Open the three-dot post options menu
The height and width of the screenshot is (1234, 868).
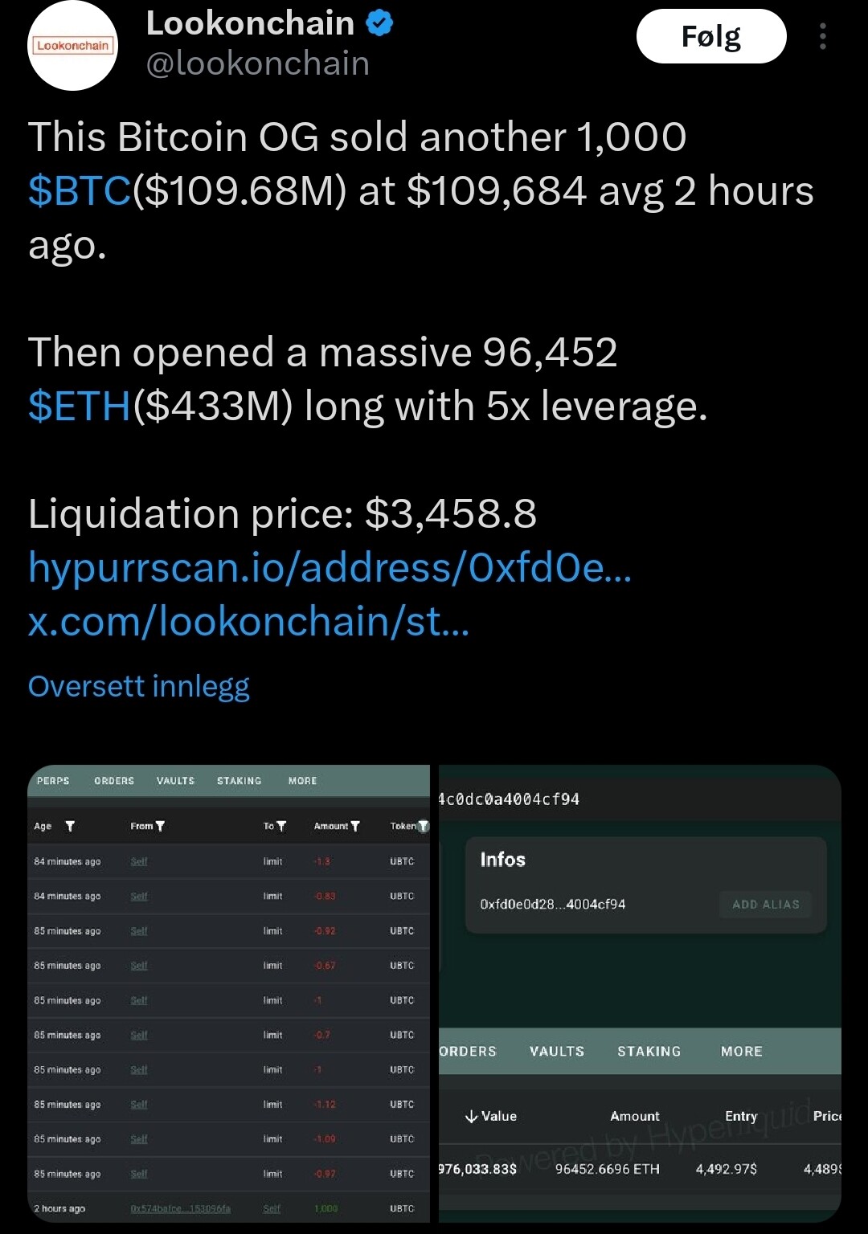(x=822, y=36)
